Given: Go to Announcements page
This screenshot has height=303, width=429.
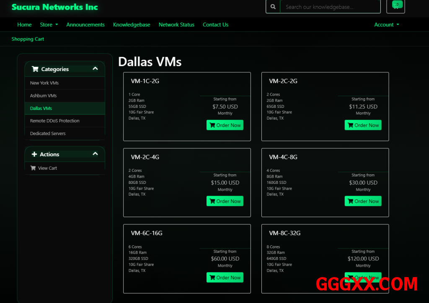Looking at the screenshot, I should 85,25.
